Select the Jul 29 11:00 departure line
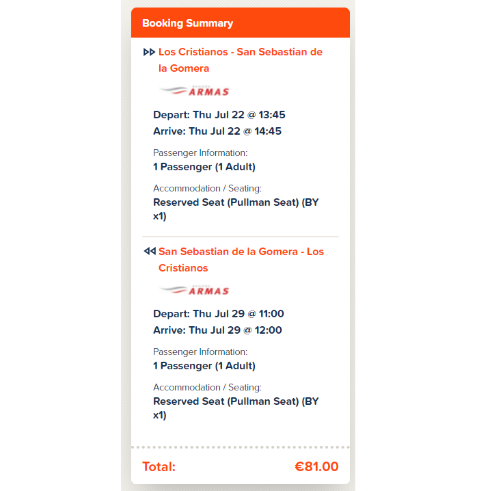Screen dimensions: 492x491 pyautogui.click(x=219, y=314)
